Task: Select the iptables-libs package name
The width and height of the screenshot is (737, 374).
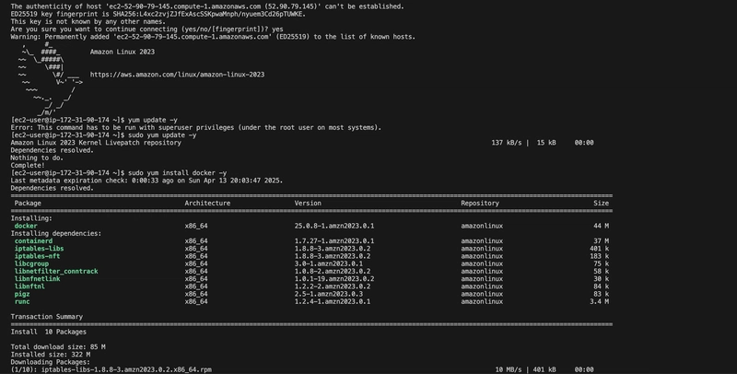Action: click(39, 249)
